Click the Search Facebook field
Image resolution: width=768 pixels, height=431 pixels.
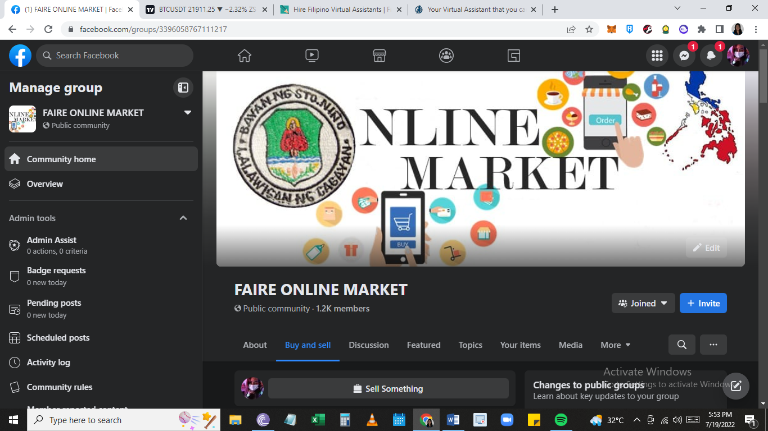coord(115,56)
